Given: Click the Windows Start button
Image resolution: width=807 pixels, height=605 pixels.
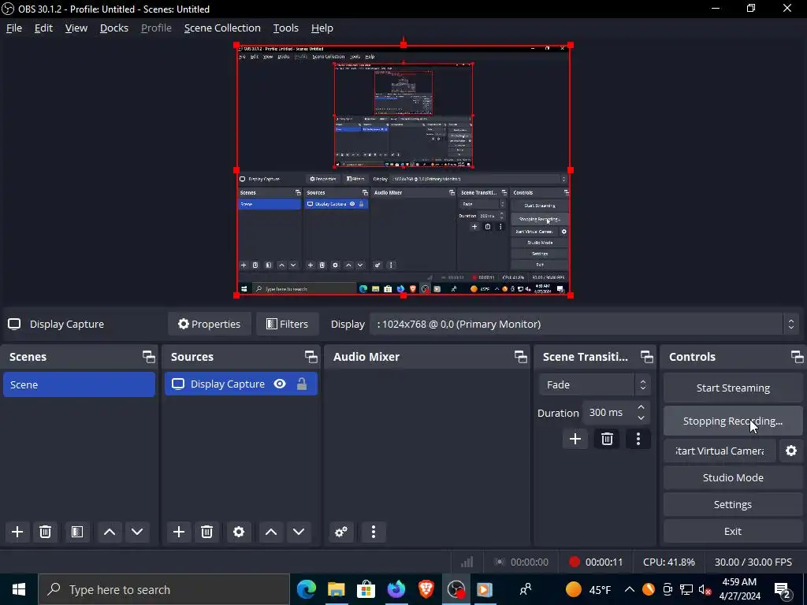Looking at the screenshot, I should [19, 589].
